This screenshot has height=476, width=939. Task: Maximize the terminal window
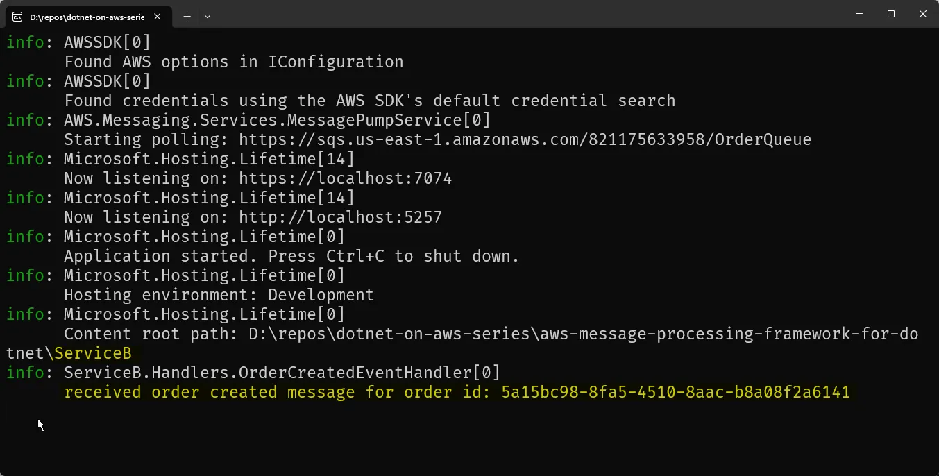[x=891, y=14]
